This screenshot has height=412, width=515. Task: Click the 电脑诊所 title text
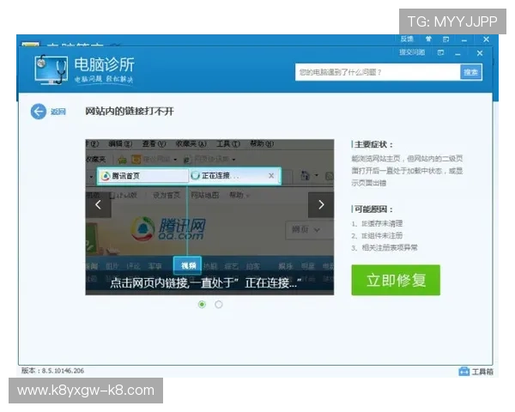pyautogui.click(x=104, y=64)
